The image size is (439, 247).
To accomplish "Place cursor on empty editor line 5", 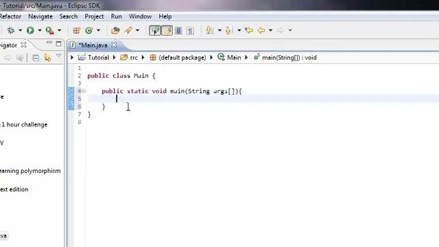I will (x=263, y=99).
